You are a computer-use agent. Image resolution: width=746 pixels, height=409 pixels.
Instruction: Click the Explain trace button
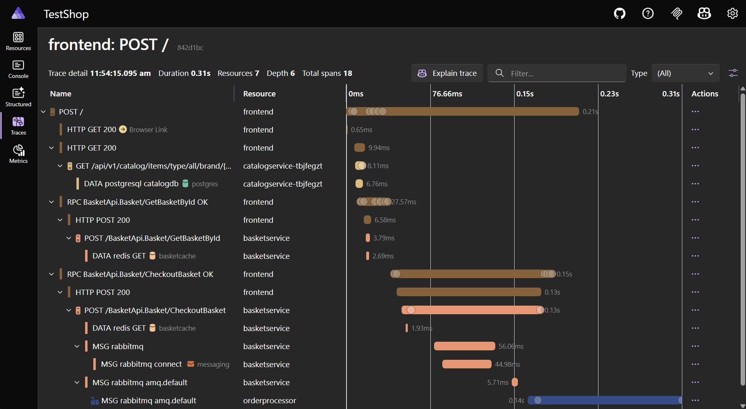pyautogui.click(x=447, y=73)
